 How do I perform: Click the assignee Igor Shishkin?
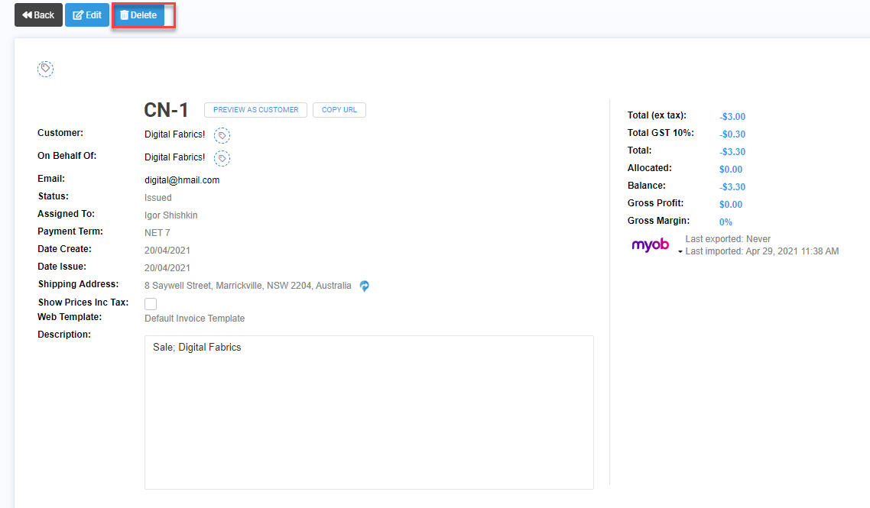pyautogui.click(x=171, y=215)
